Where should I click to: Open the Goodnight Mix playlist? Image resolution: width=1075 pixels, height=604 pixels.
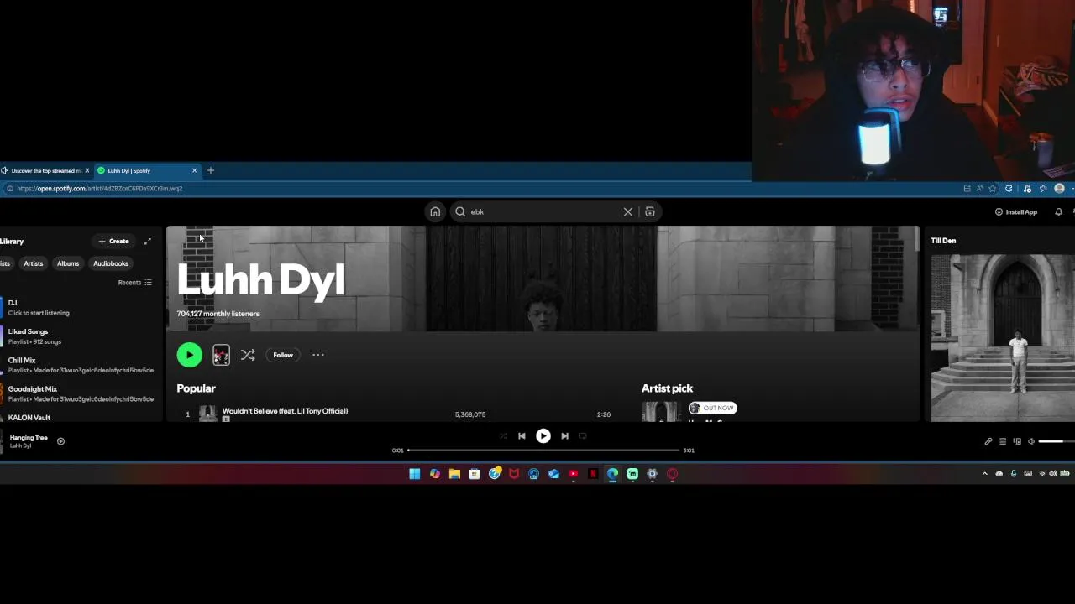tap(81, 393)
